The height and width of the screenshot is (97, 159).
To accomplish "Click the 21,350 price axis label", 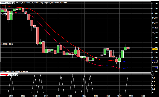I will coord(155,42).
